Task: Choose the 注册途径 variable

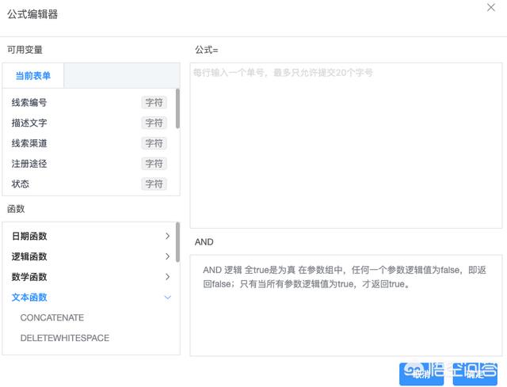Action: [x=29, y=164]
